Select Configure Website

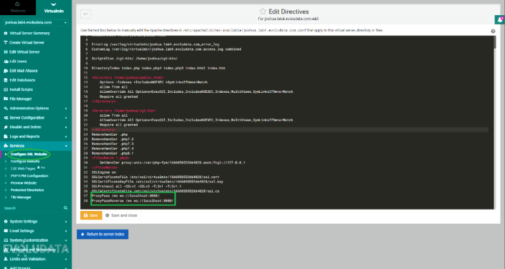[x=25, y=162]
